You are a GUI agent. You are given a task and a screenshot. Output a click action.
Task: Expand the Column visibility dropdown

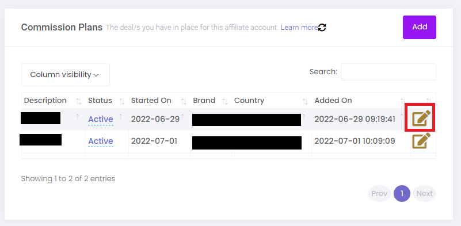click(x=66, y=75)
